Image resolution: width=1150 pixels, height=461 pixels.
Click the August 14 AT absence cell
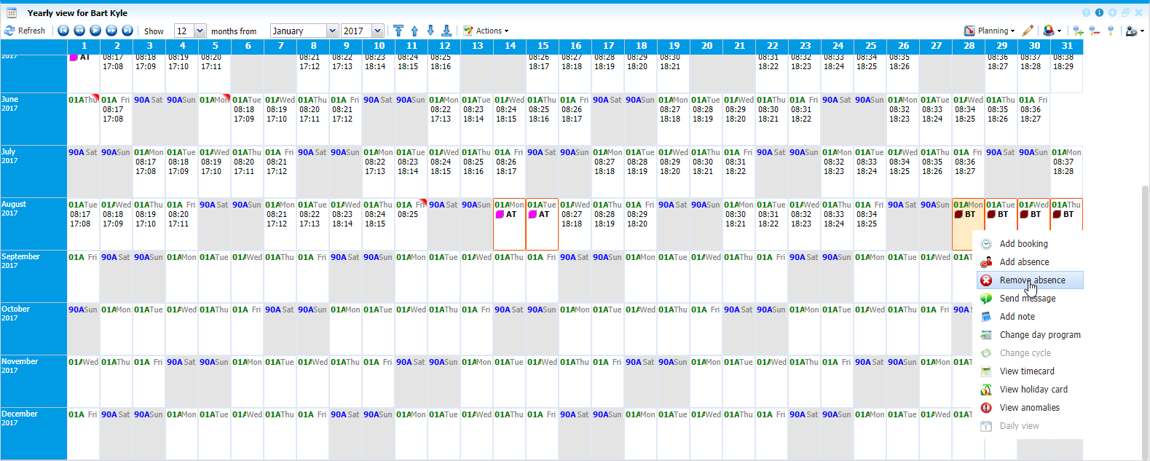509,215
